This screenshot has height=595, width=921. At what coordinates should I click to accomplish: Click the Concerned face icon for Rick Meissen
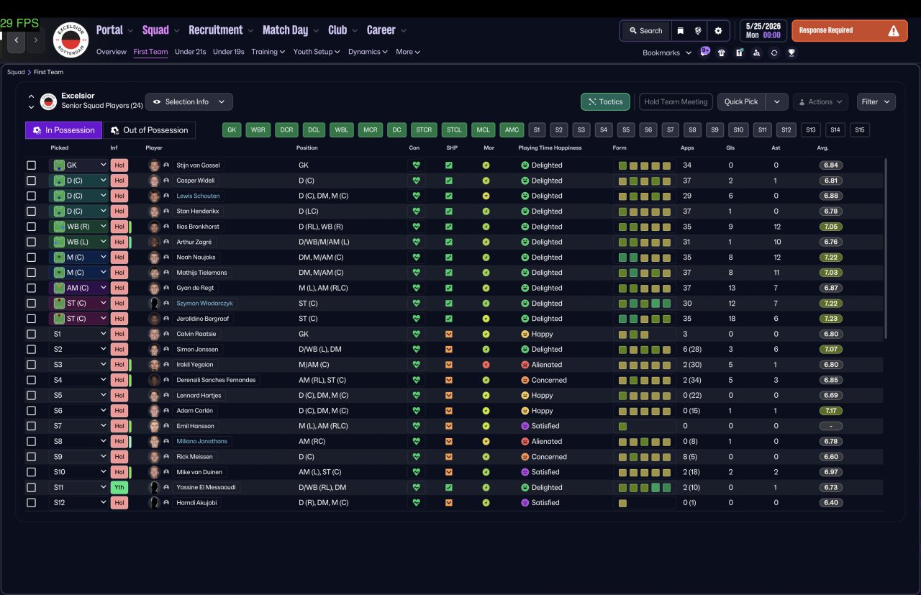pyautogui.click(x=525, y=457)
